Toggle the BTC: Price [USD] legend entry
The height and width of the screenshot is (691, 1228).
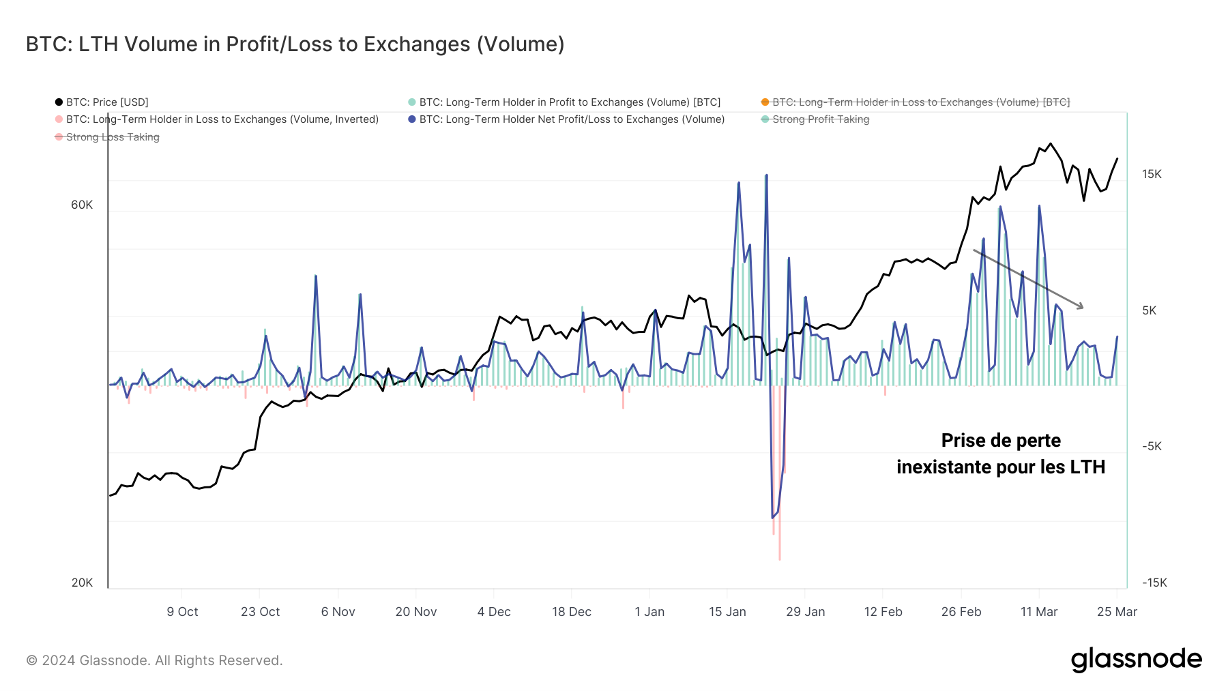(x=102, y=102)
